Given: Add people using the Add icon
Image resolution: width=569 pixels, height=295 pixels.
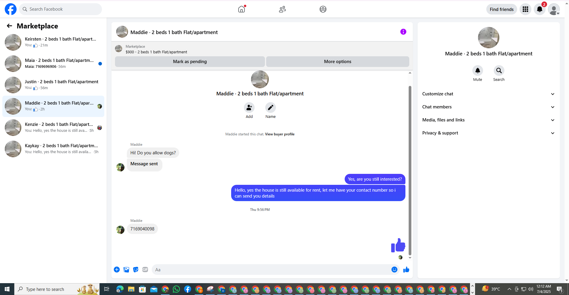Looking at the screenshot, I should [x=249, y=108].
